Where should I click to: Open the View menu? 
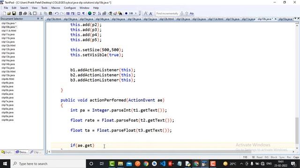(34, 8)
